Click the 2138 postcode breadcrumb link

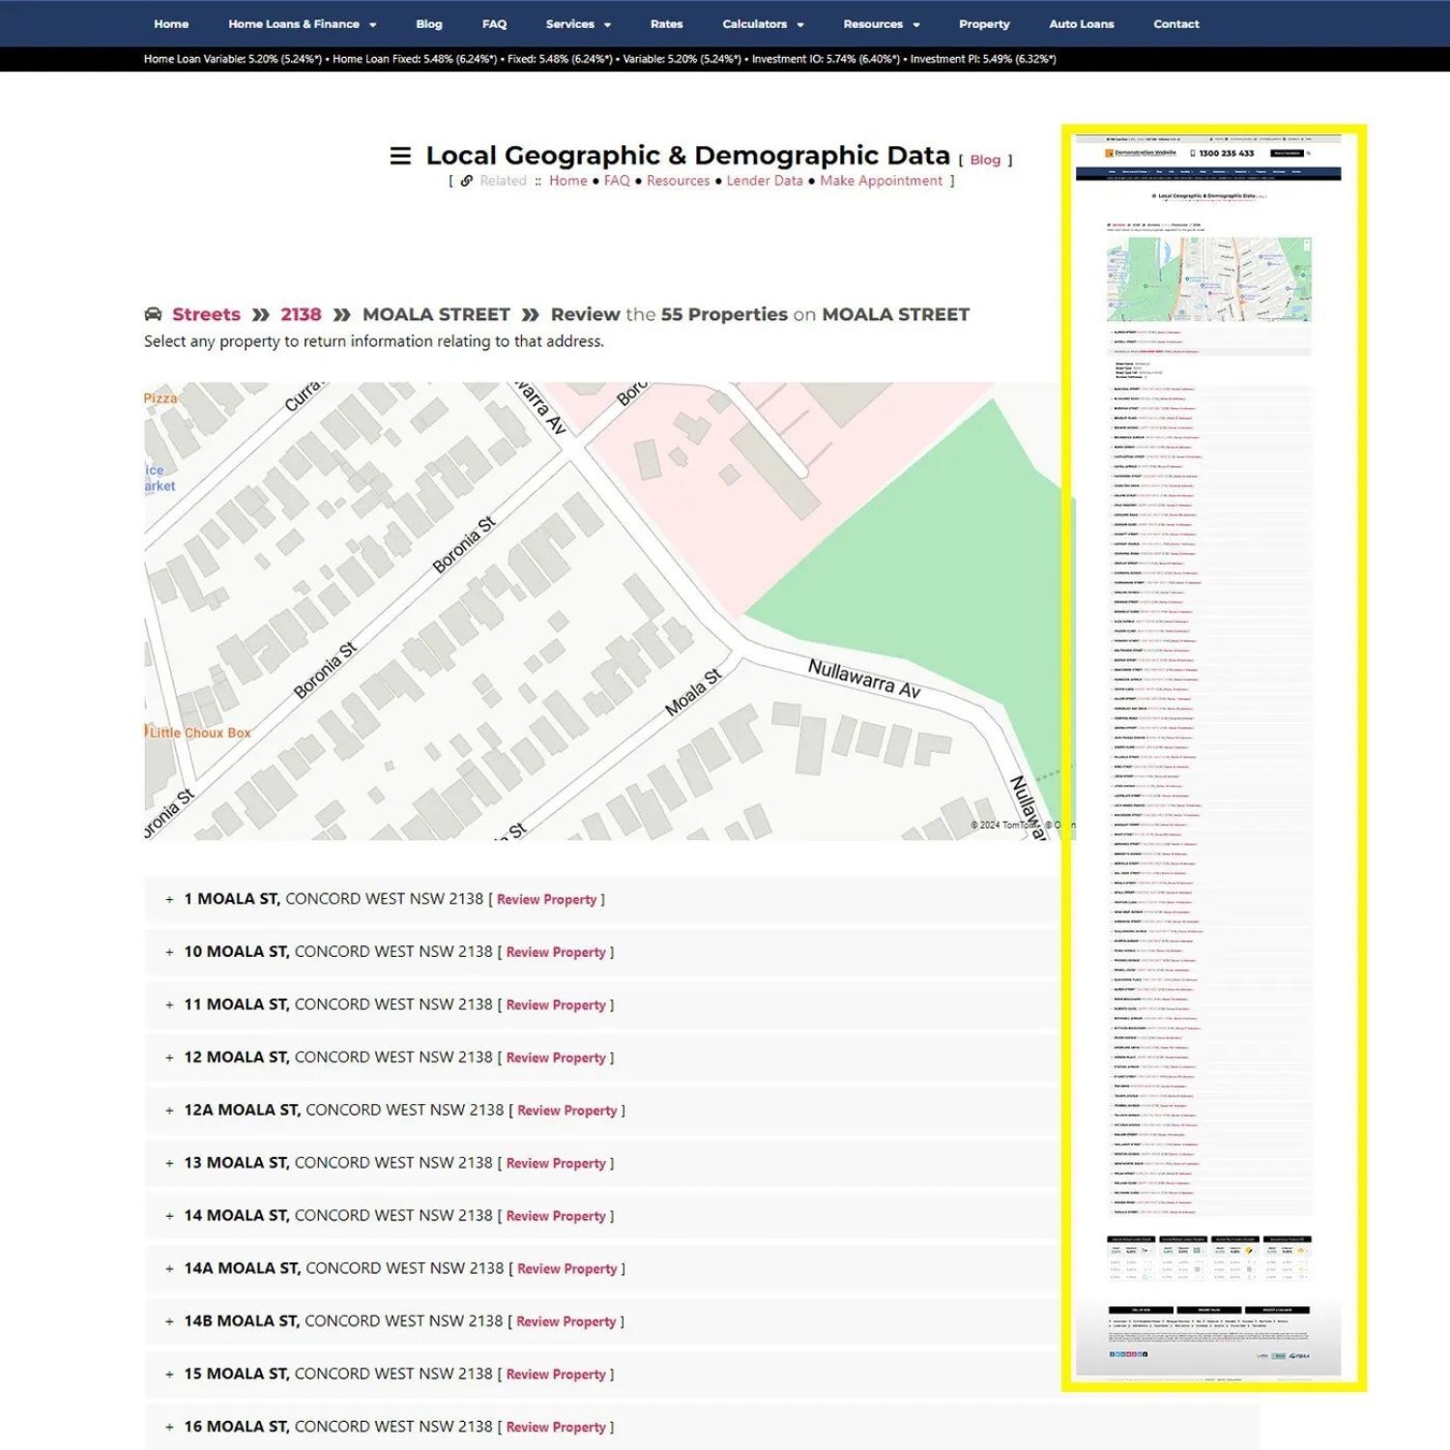click(x=301, y=315)
